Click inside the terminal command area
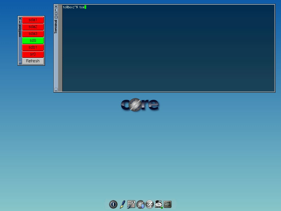 coord(168,49)
